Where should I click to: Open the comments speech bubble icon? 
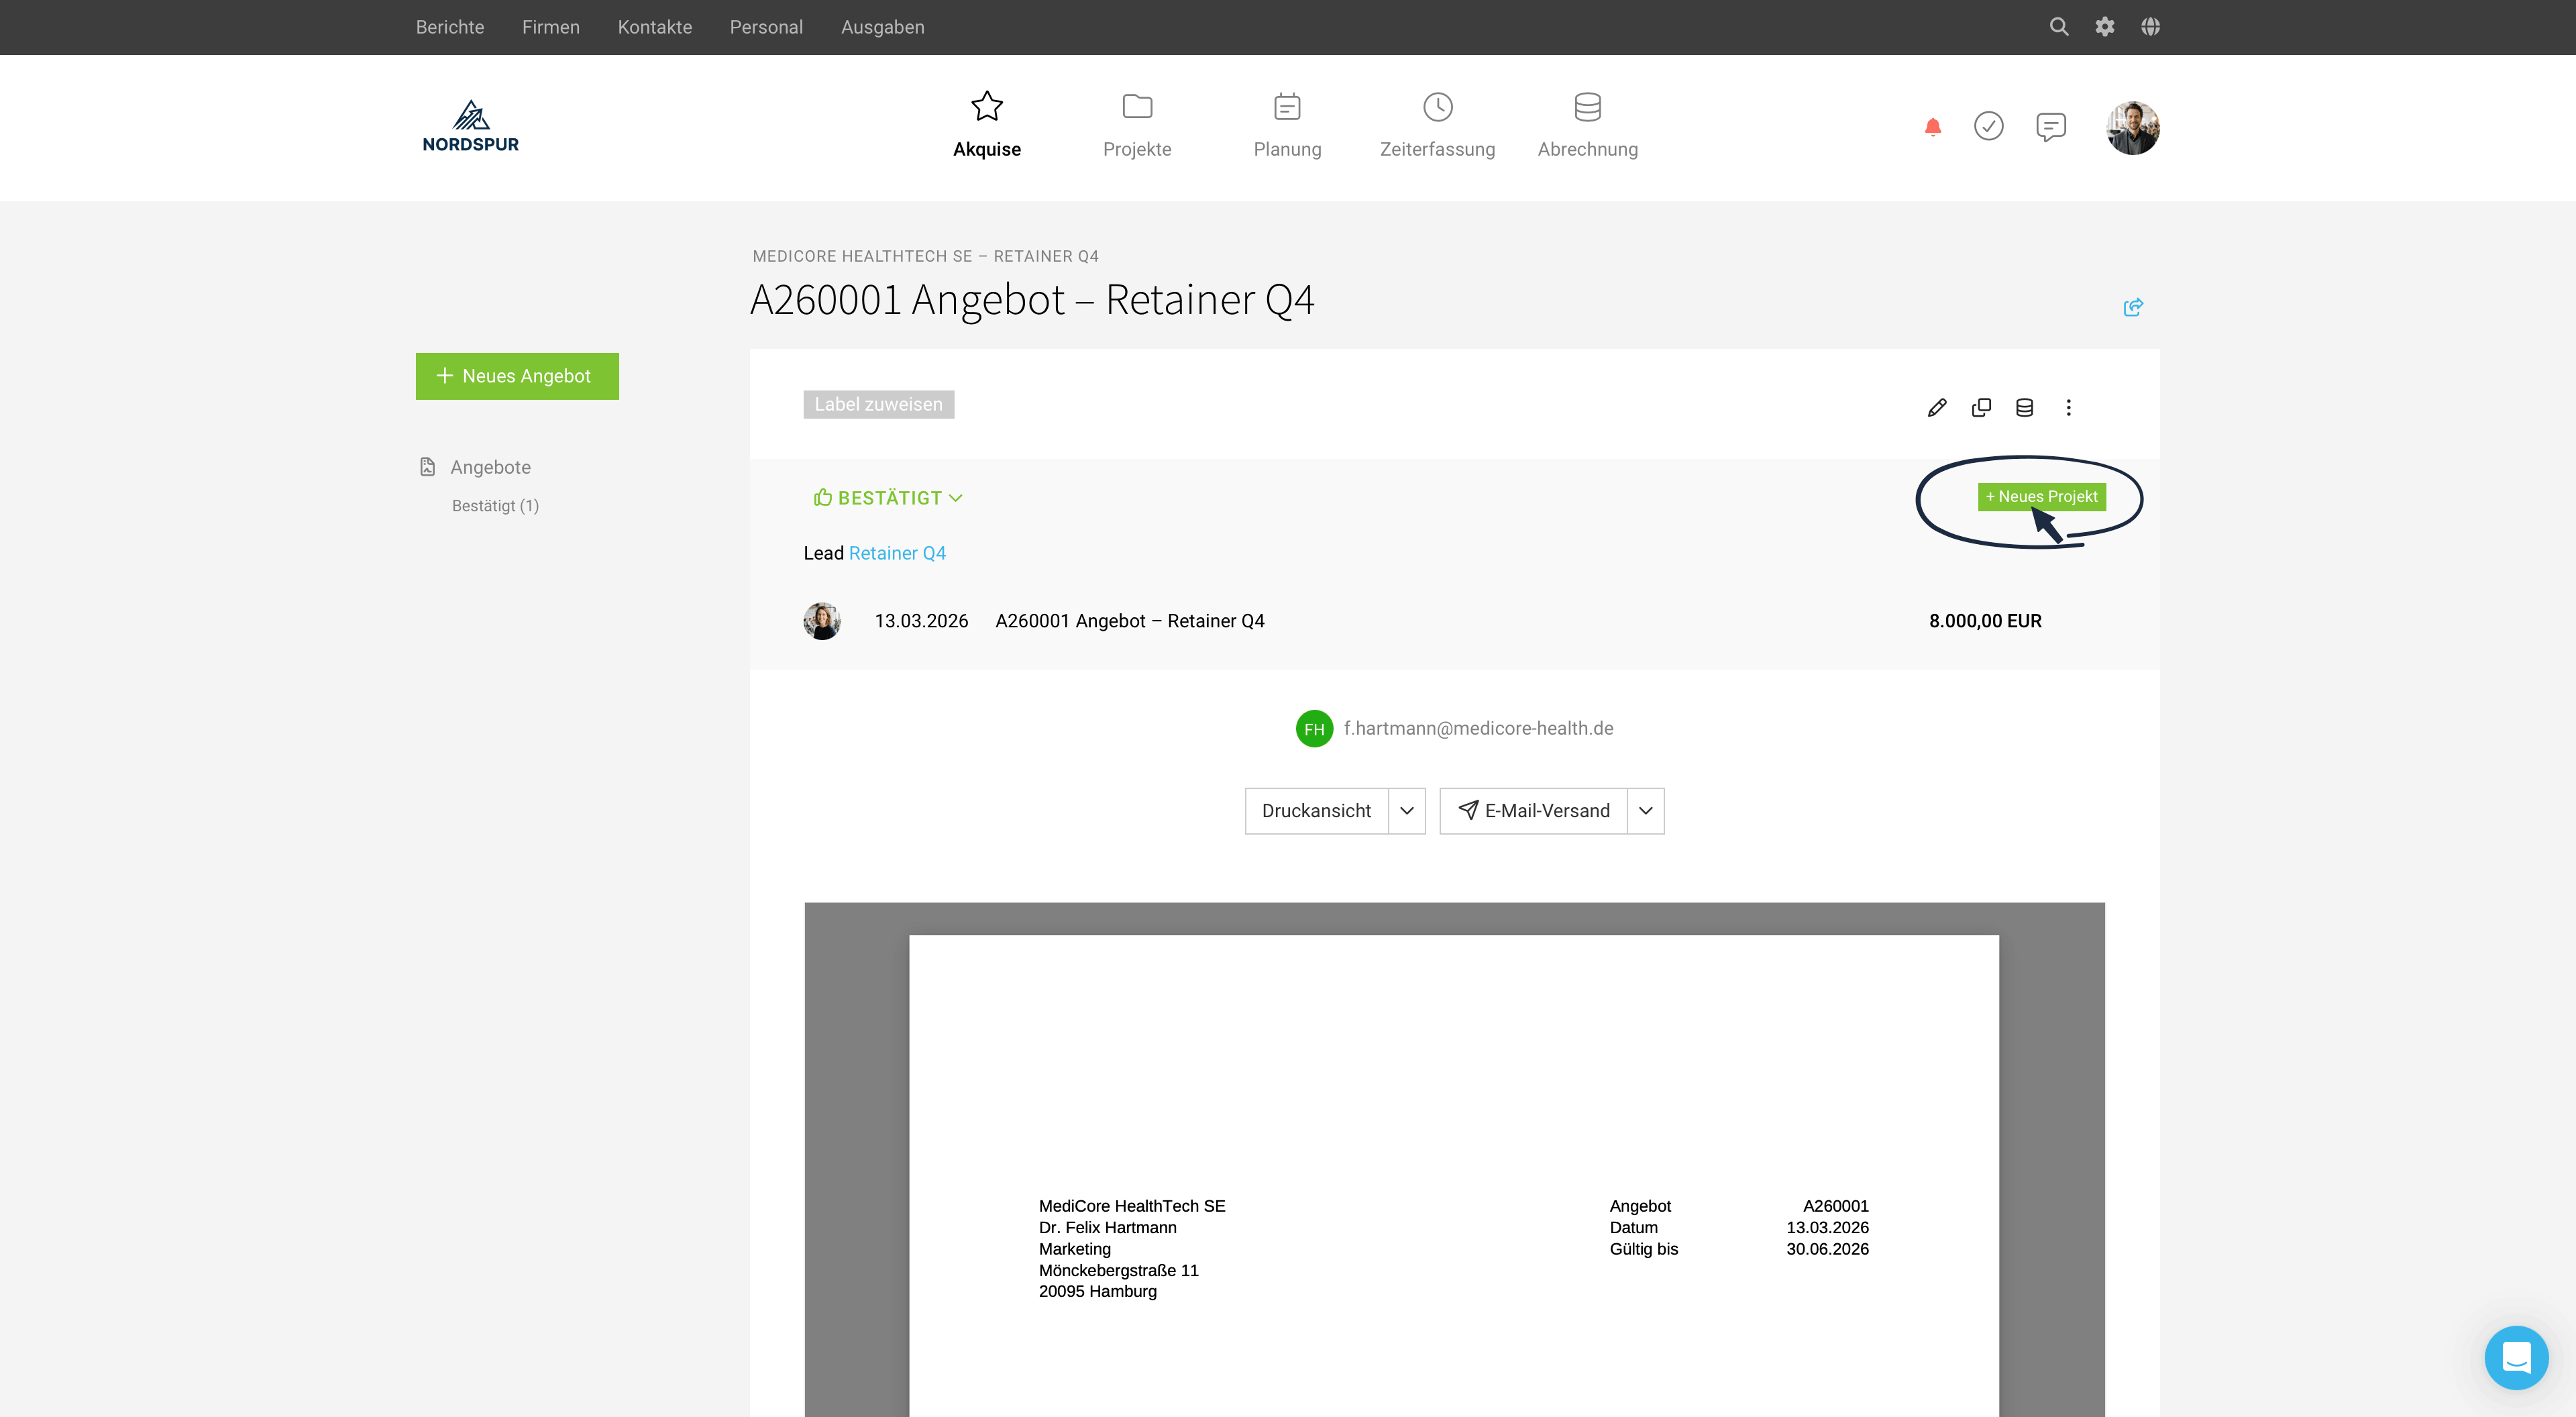[x=2050, y=126]
